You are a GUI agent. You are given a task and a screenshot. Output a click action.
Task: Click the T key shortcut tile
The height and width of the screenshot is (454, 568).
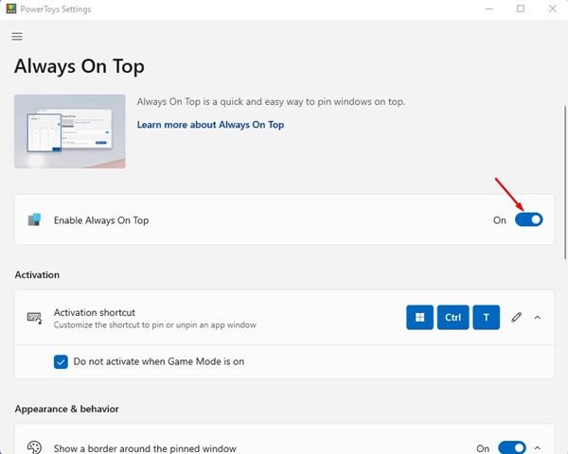486,318
